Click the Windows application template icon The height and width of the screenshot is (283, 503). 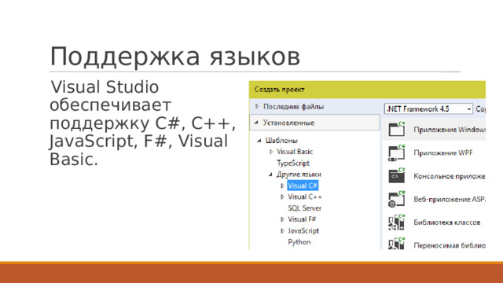(x=397, y=129)
